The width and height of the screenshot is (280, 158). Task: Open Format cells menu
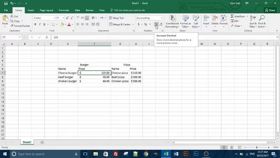[x=224, y=22]
